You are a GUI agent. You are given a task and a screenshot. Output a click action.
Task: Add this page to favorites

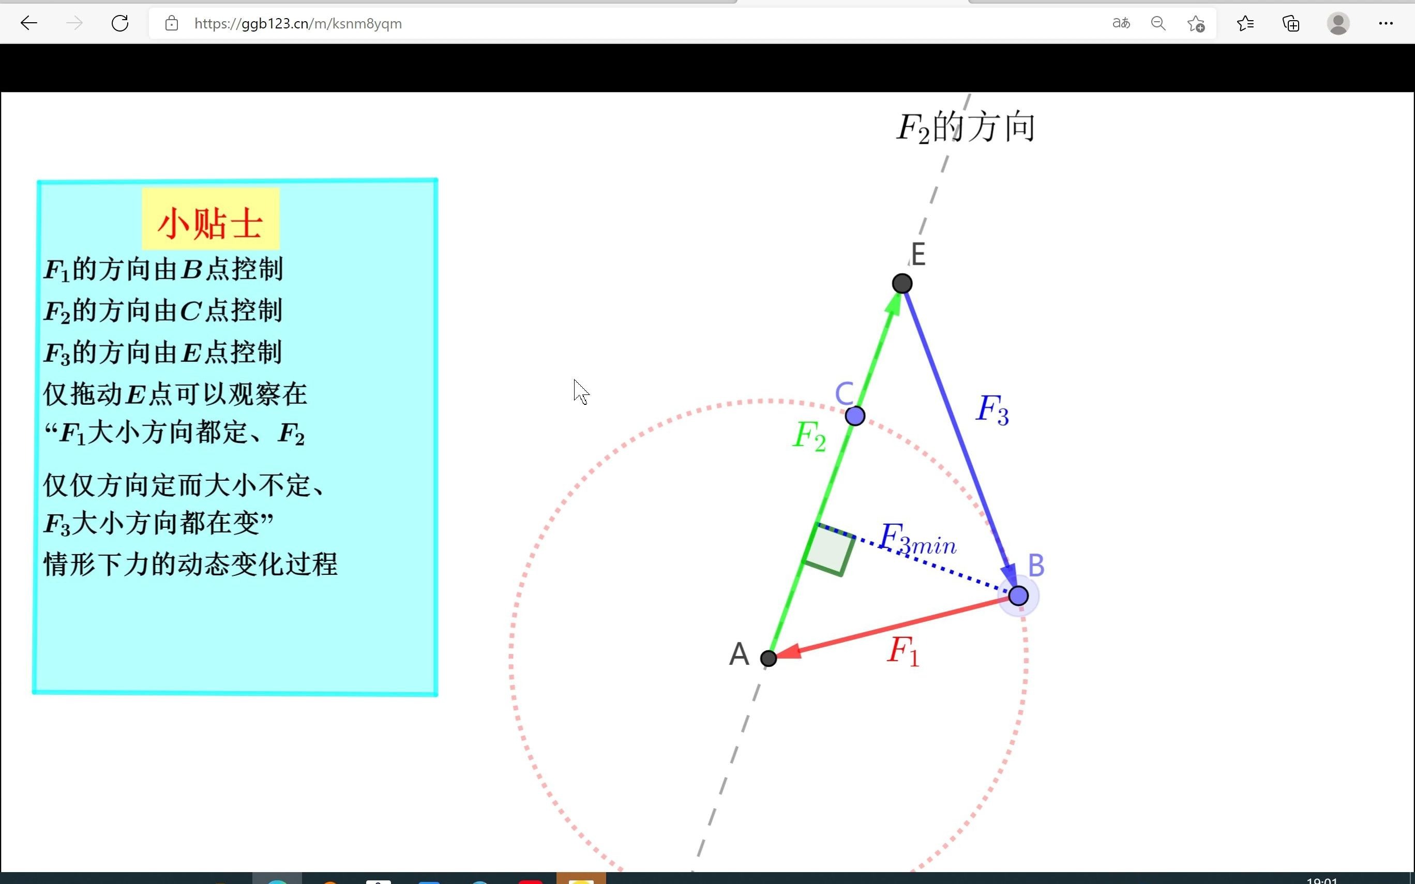1196,23
